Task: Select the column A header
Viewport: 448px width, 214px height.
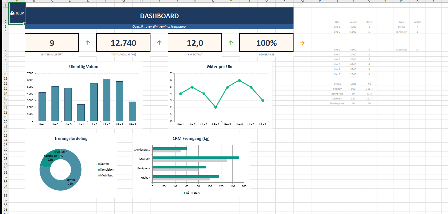Action: (x=17, y=1)
